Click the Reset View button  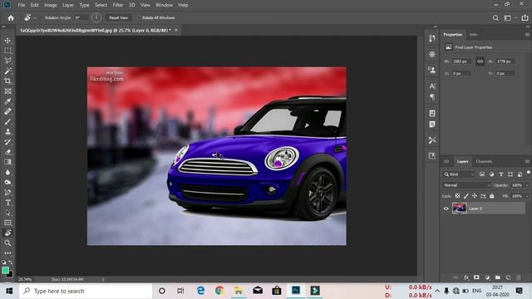(118, 17)
